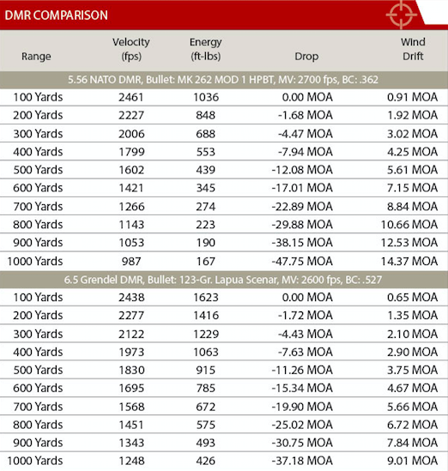448x471 pixels.
Task: Click velocity value 1830
Action: tap(131, 370)
